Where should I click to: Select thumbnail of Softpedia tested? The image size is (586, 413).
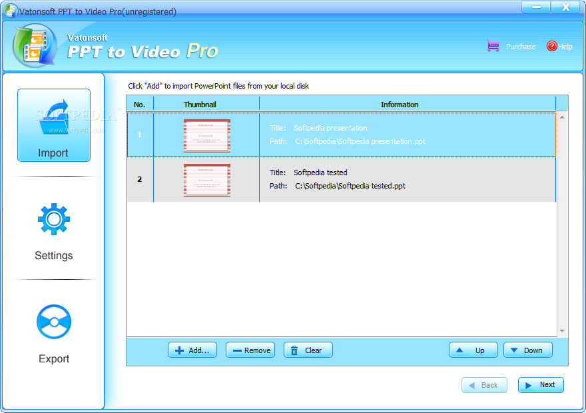click(x=207, y=181)
